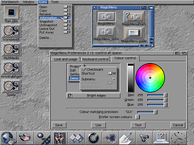
Task: Choose Leave Out from Icons menu
Action: tap(55, 29)
